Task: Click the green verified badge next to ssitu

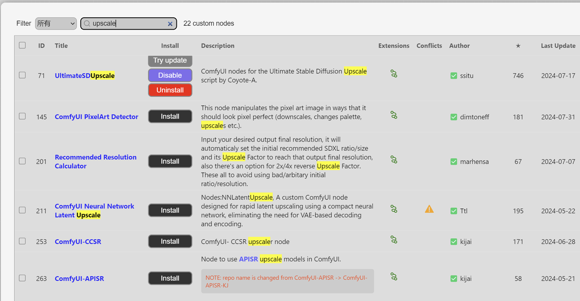Action: pos(454,76)
